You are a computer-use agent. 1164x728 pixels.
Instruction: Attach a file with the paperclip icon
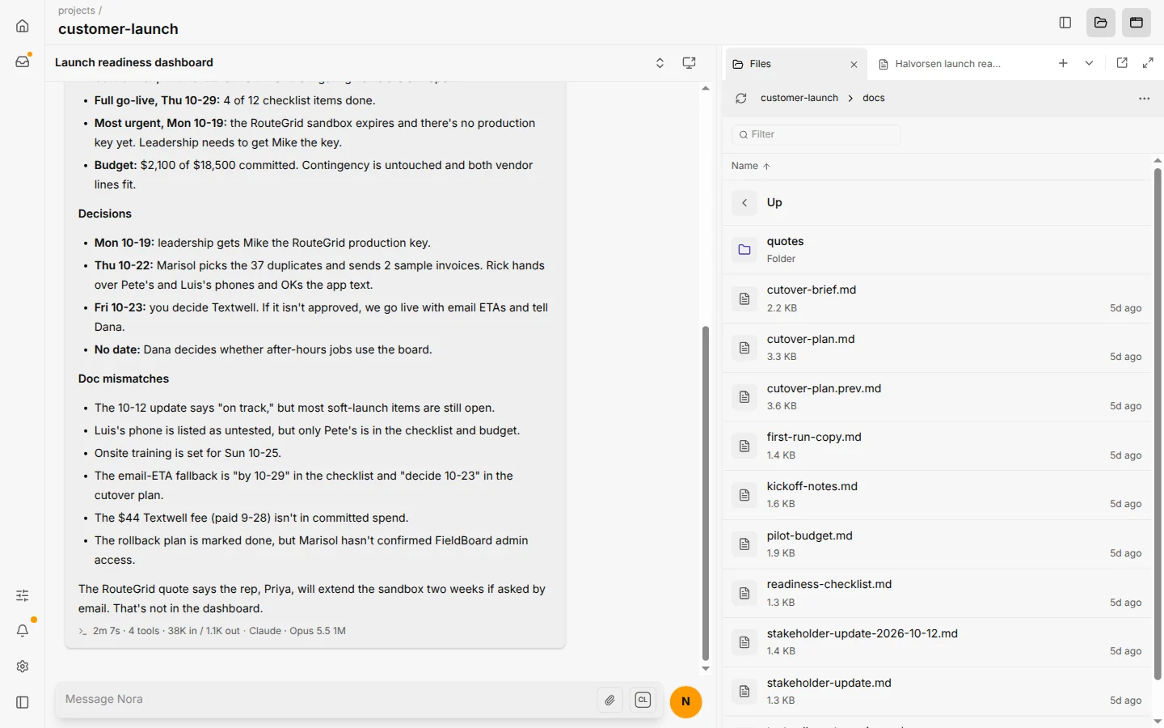tap(610, 700)
